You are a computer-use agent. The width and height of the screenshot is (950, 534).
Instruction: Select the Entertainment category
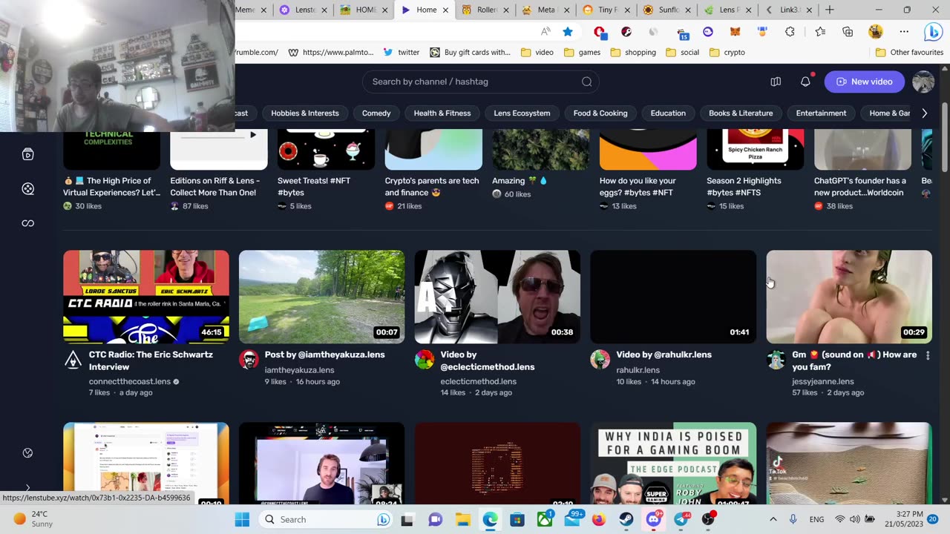pos(821,113)
